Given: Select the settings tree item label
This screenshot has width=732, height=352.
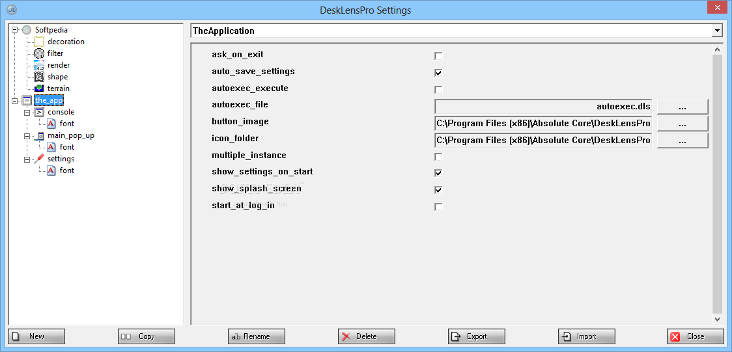Looking at the screenshot, I should click(61, 159).
